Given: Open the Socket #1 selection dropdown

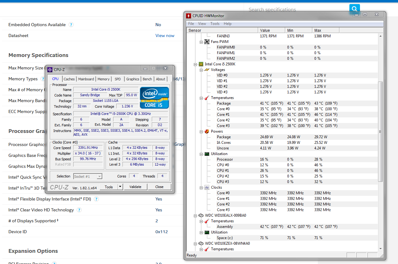Looking at the screenshot, I should pos(99,177).
